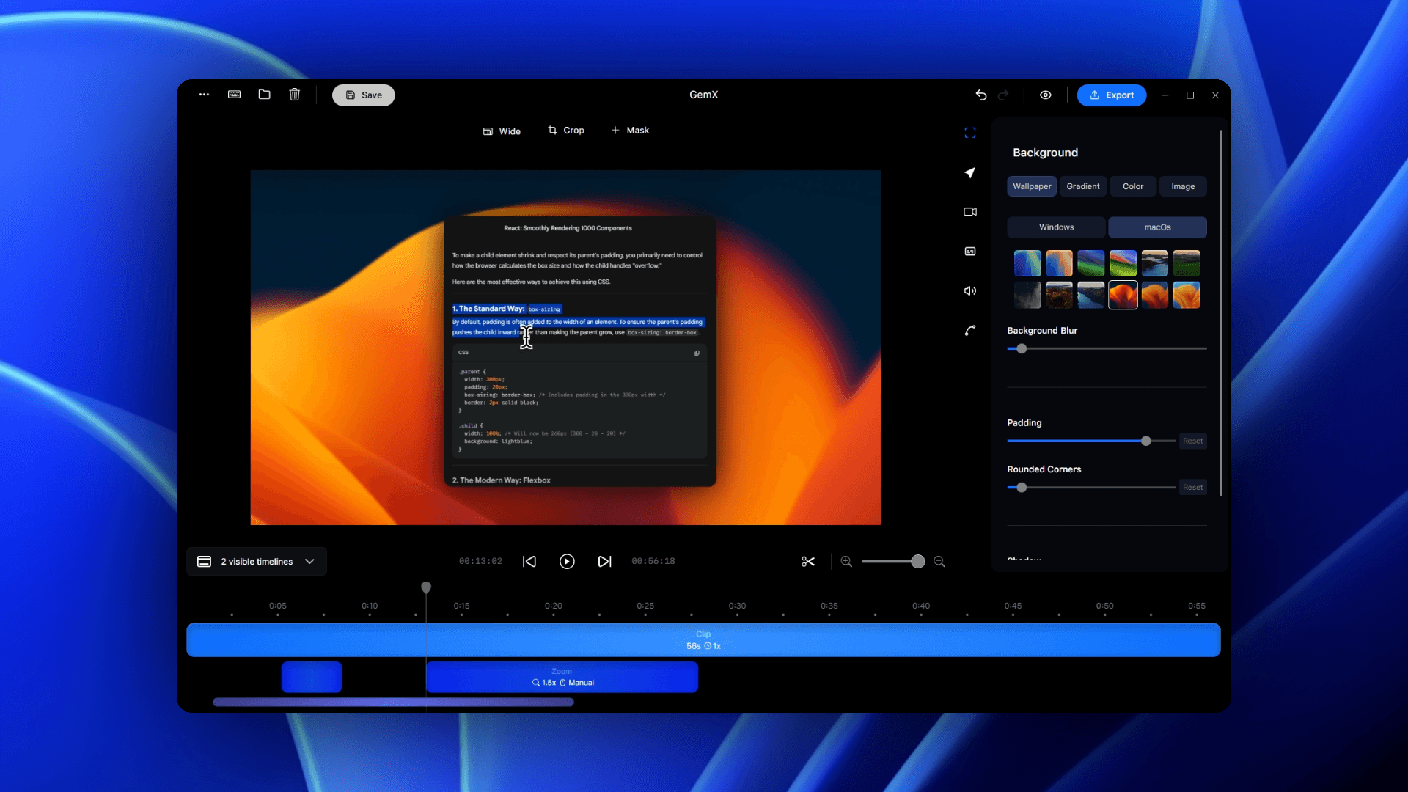Open the cursor settings panel
Image resolution: width=1408 pixels, height=792 pixels.
tap(970, 172)
